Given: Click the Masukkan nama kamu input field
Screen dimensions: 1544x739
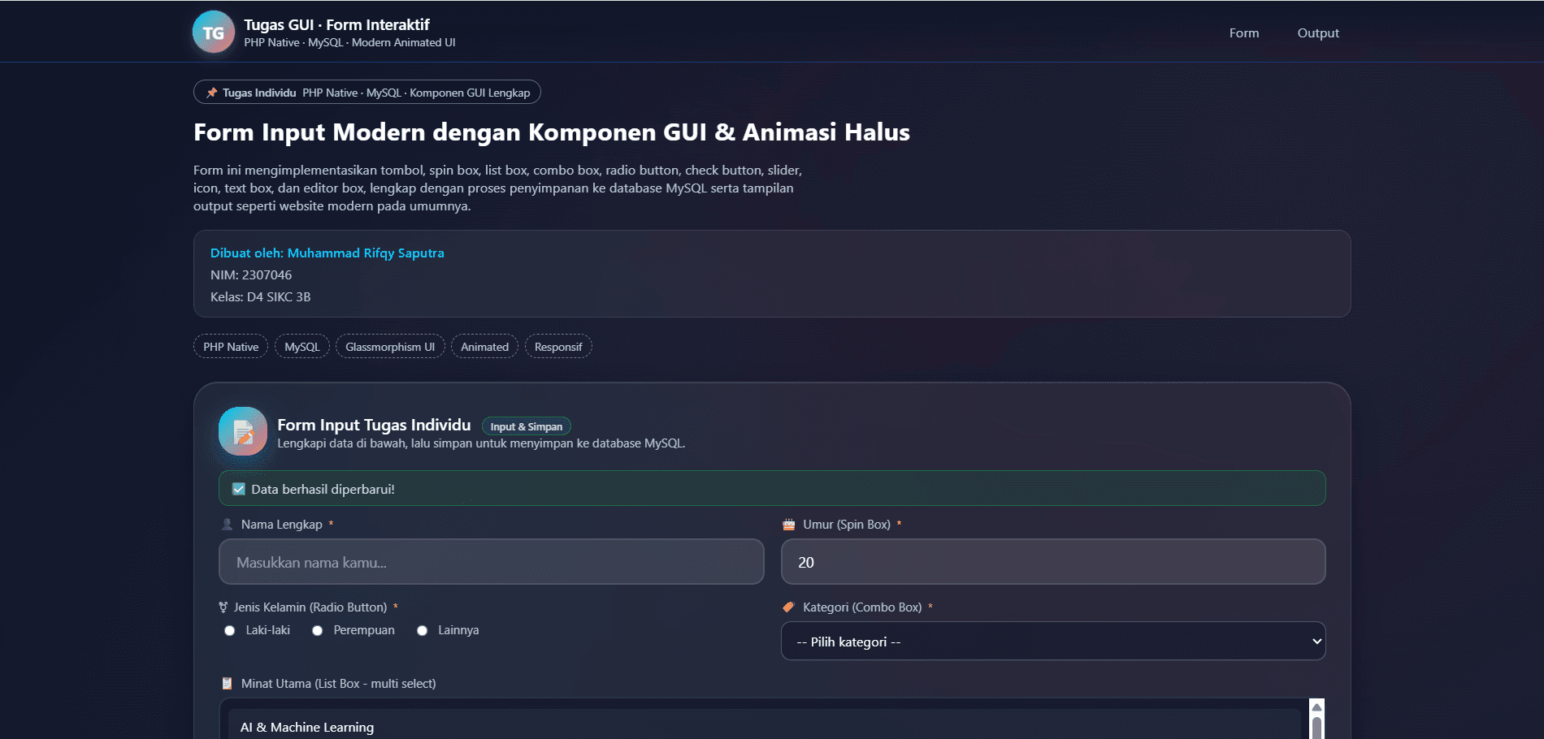Looking at the screenshot, I should [491, 561].
